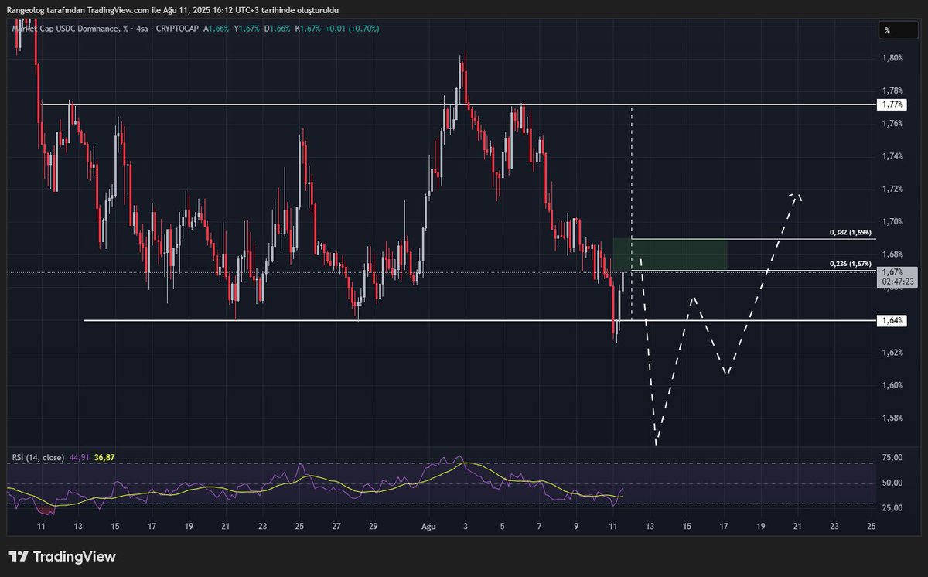Viewport: 928px width, 577px height.
Task: Click the 1,76% price axis label
Action: pos(892,124)
